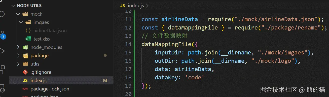Image resolution: width=329 pixels, height=97 pixels.
Task: Click inputDir property on line 15
Action: 168,53
